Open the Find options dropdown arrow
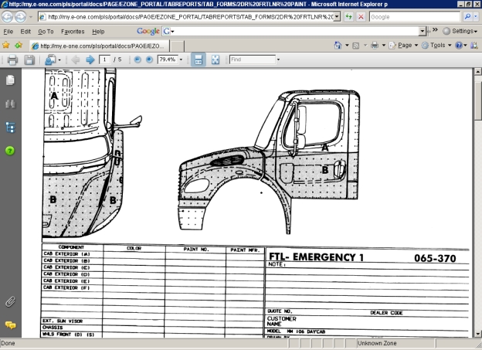 click(x=278, y=59)
